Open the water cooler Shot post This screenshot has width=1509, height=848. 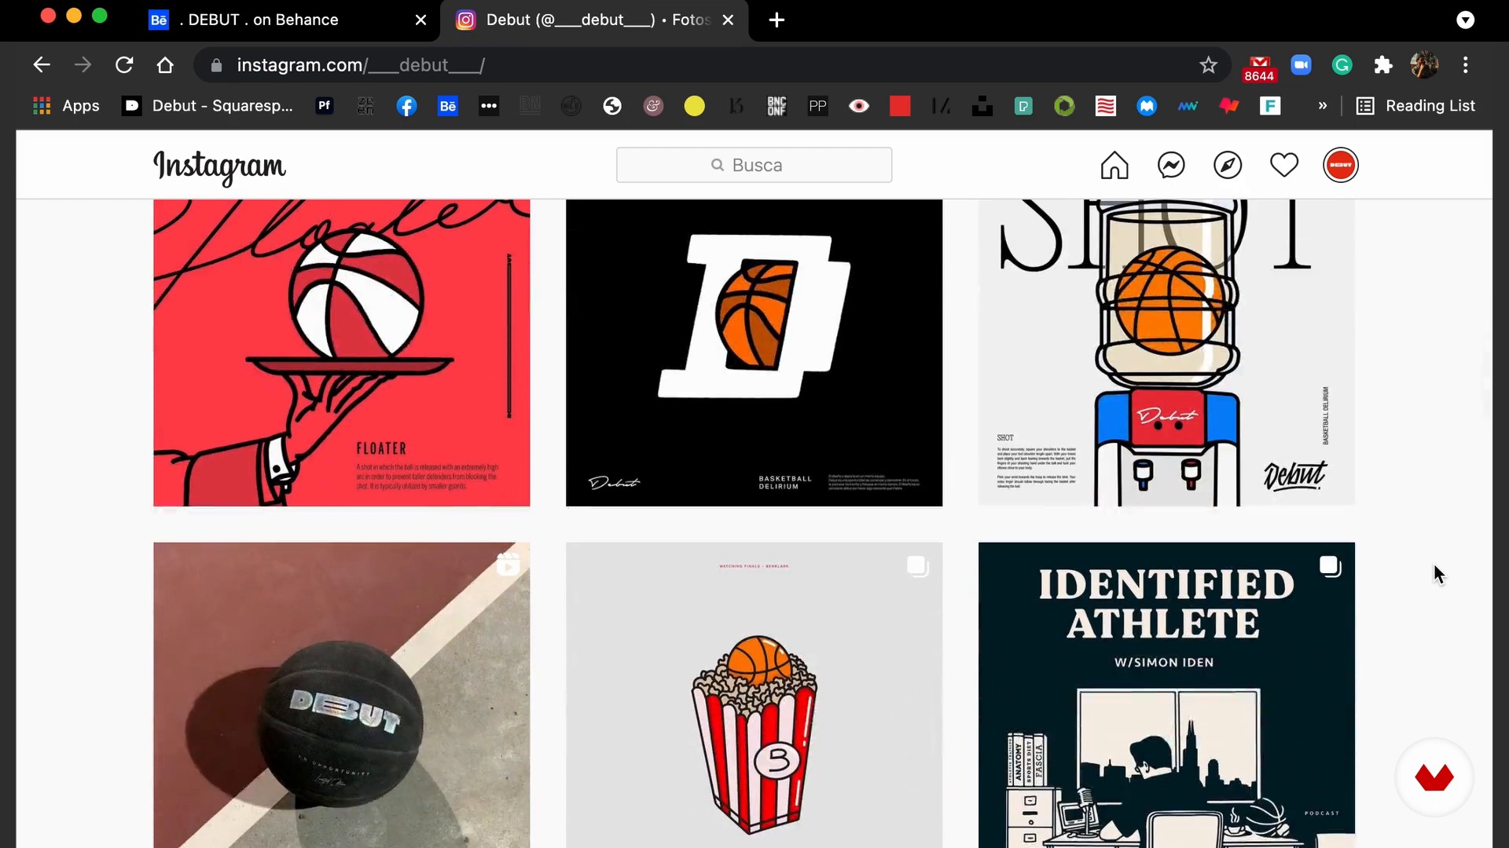coord(1166,353)
